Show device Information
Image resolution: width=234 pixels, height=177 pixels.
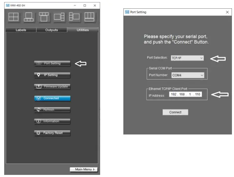pos(52,121)
